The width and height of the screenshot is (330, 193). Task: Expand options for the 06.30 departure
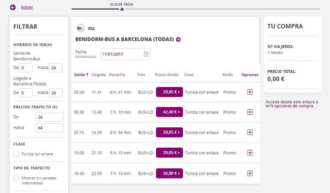point(250,112)
